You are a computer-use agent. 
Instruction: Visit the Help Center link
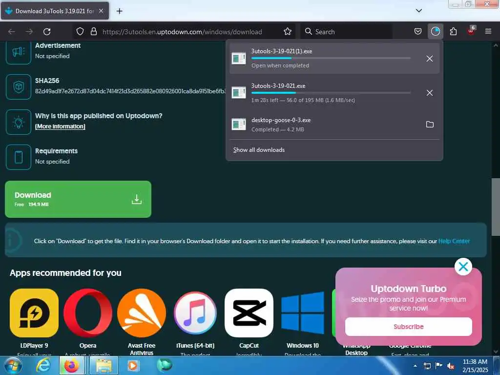click(454, 241)
